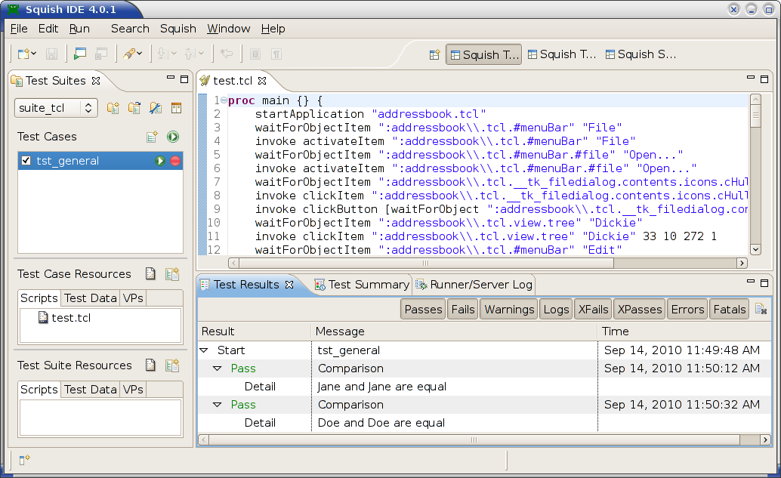Toggle the tst_general checkbox
This screenshot has height=478, width=781.
26,161
